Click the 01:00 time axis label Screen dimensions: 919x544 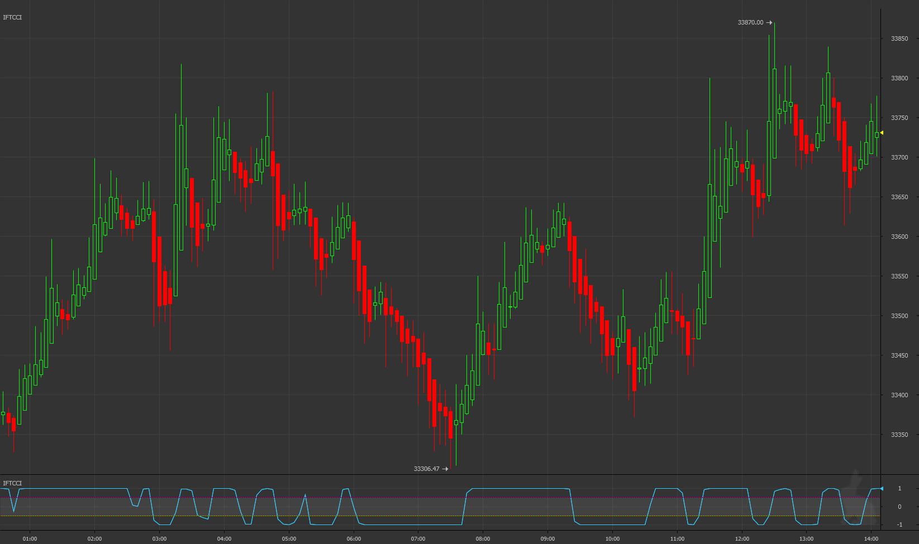[x=30, y=538]
